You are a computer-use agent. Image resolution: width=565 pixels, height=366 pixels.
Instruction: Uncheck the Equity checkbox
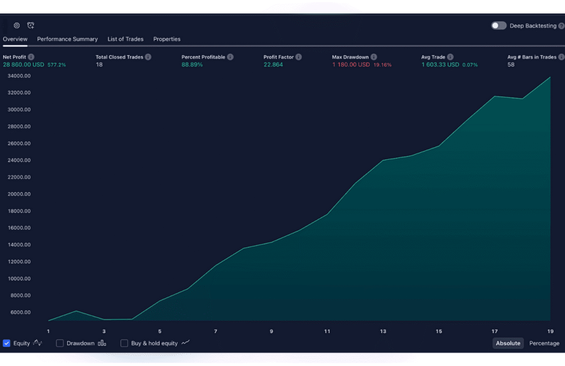[7, 343]
